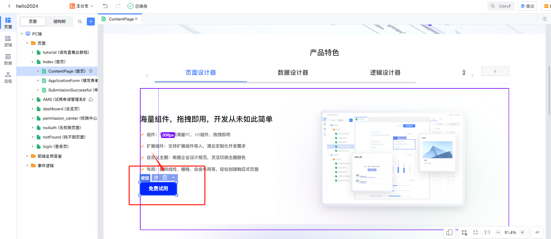Select the 结构树 tab in the panel
The height and width of the screenshot is (239, 551).
tap(60, 22)
